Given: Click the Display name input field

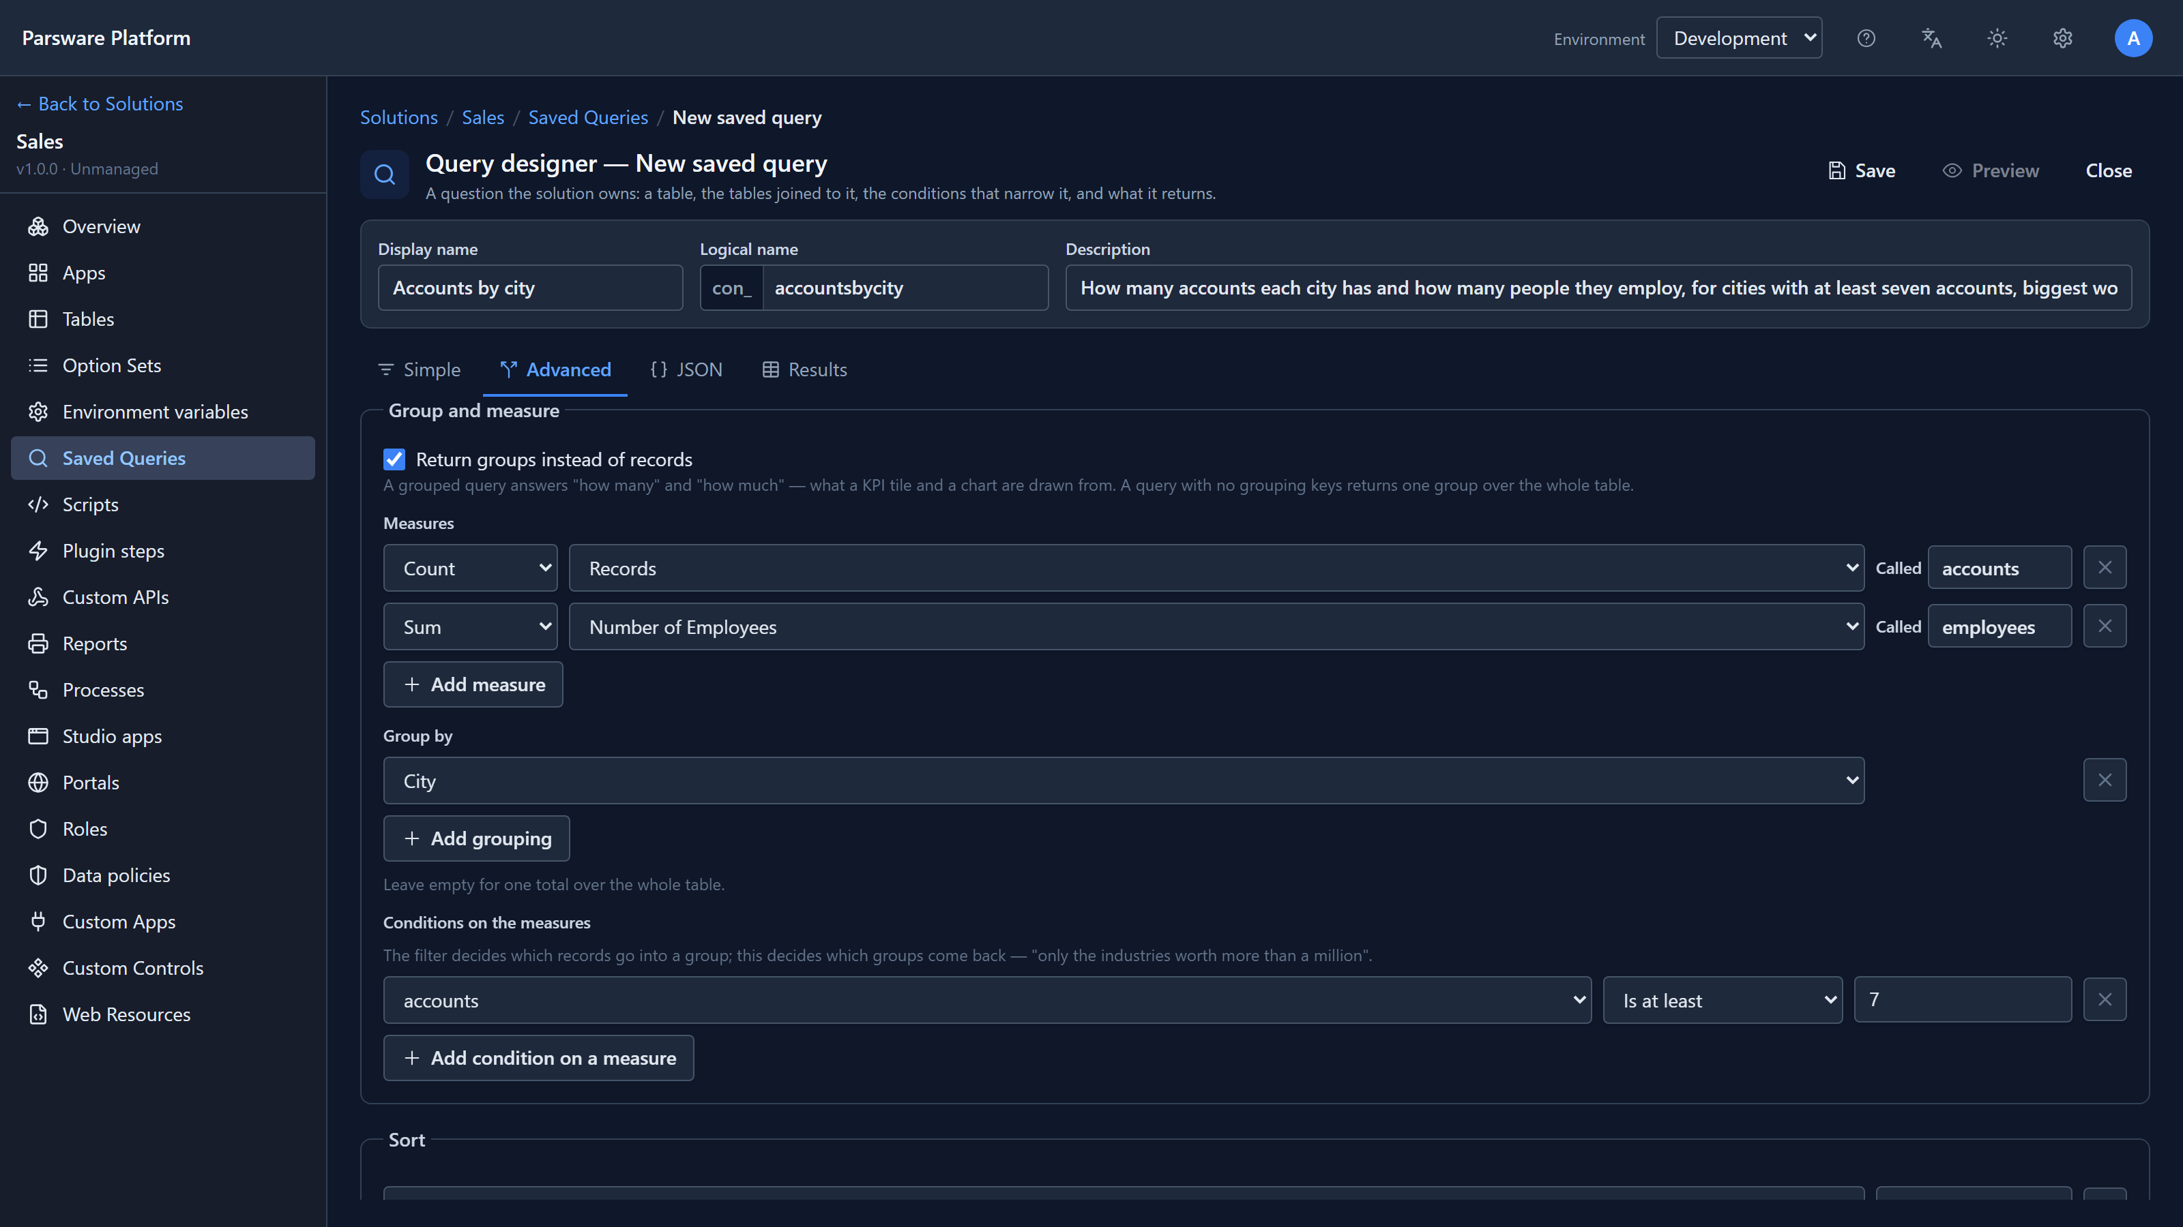Looking at the screenshot, I should tap(531, 288).
